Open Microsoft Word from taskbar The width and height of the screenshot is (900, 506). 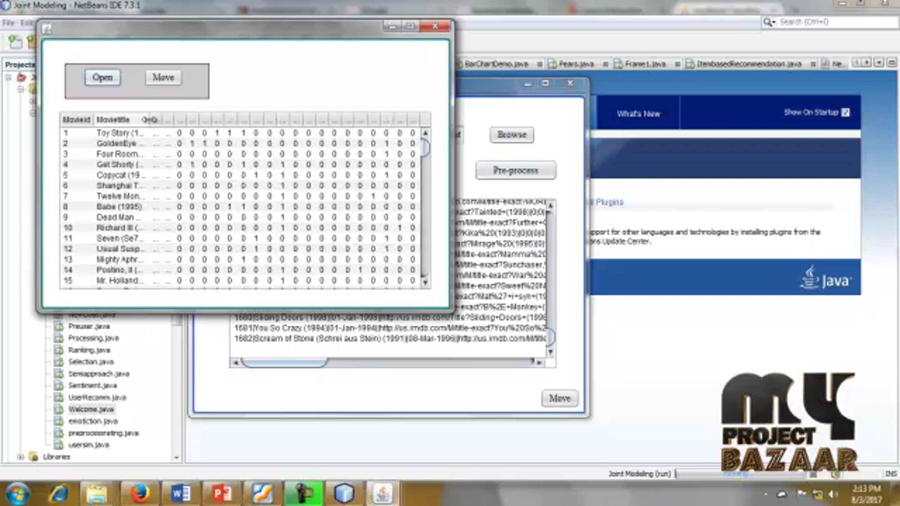181,493
